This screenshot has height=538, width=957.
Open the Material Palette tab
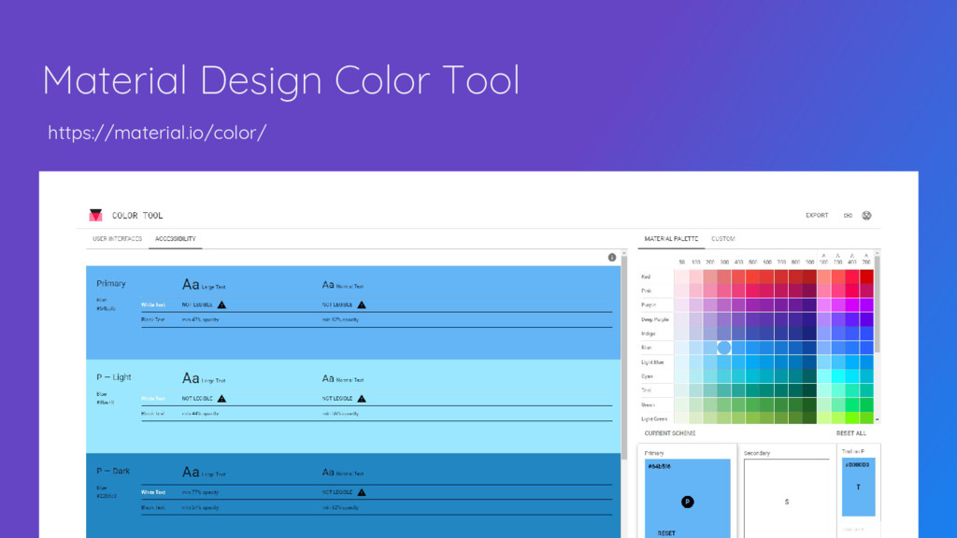671,239
